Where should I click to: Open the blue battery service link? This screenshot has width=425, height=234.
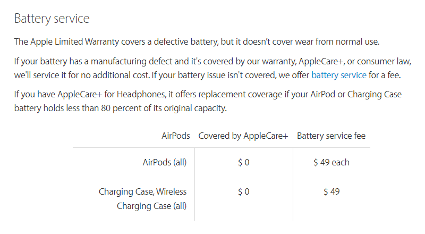(x=338, y=75)
